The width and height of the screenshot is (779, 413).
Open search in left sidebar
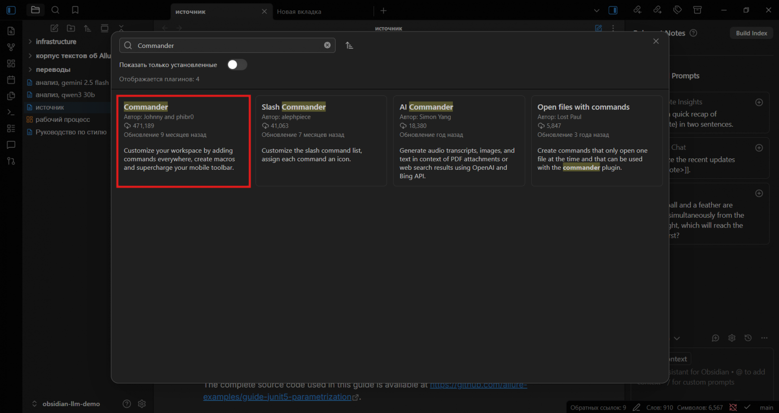coord(55,10)
